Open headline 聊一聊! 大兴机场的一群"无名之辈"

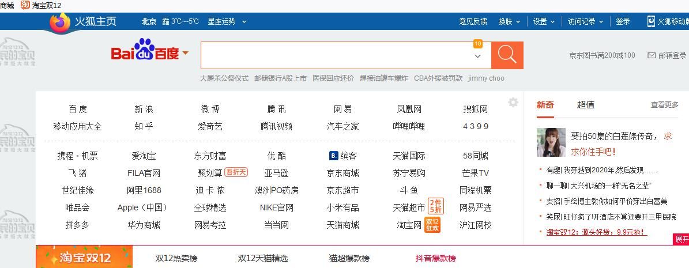tap(598, 186)
